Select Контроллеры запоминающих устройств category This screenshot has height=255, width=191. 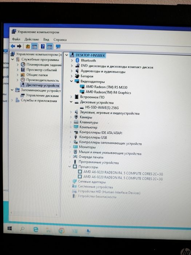pyautogui.click(x=111, y=143)
